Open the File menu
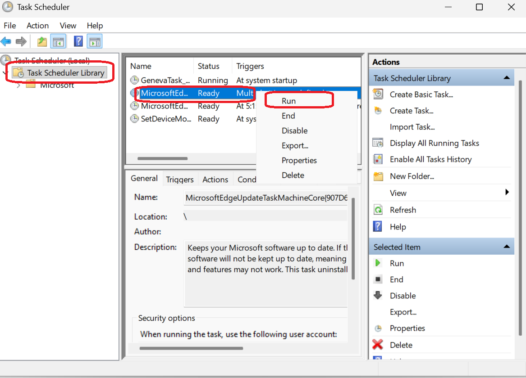526x378 pixels. click(10, 26)
